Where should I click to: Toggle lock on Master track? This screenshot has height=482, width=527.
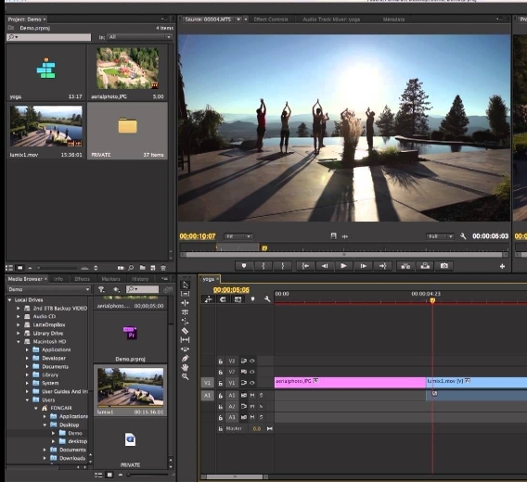(x=221, y=429)
